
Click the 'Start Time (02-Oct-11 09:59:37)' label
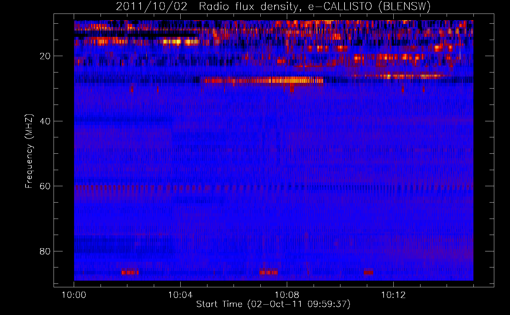pos(273,304)
